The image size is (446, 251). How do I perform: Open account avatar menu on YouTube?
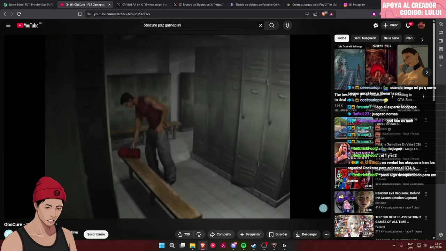(421, 25)
